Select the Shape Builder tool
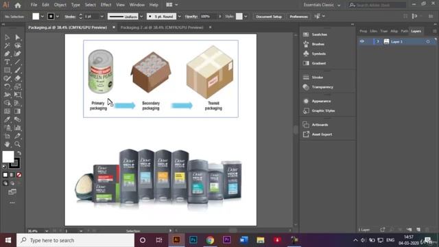The height and width of the screenshot is (247, 439). [7, 103]
